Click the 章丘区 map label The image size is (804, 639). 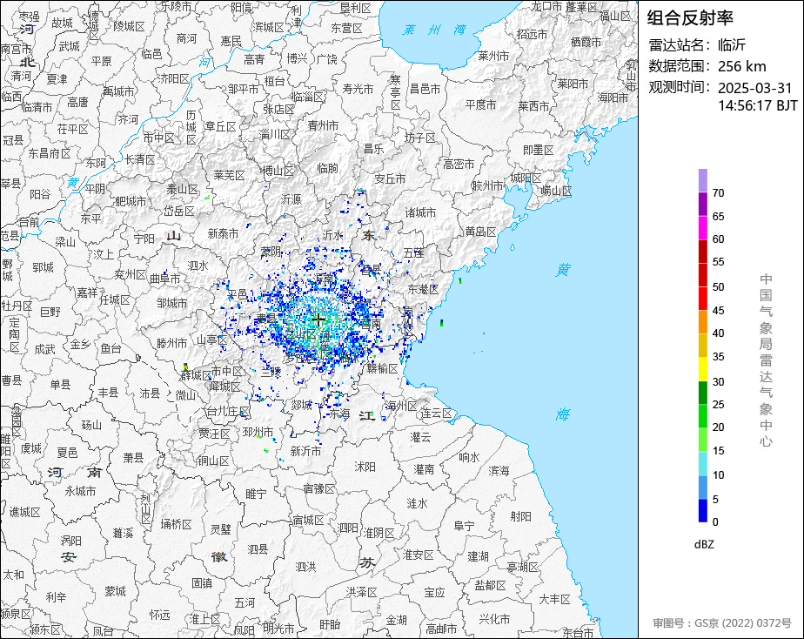click(x=220, y=126)
